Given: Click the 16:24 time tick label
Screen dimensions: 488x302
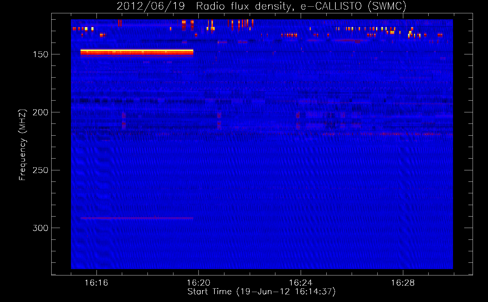Looking at the screenshot, I should click(x=301, y=283).
